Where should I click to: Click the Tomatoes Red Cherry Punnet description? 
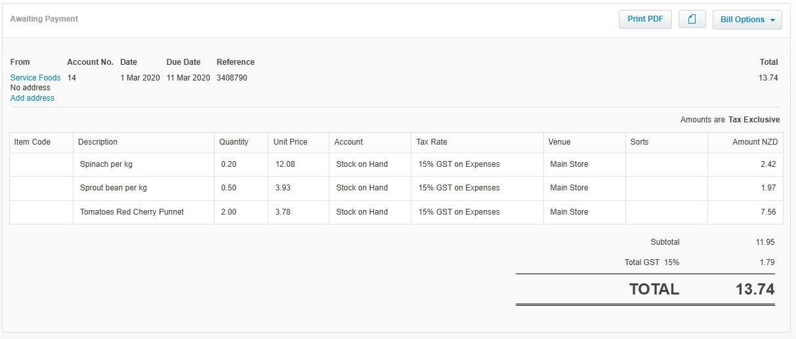(132, 212)
